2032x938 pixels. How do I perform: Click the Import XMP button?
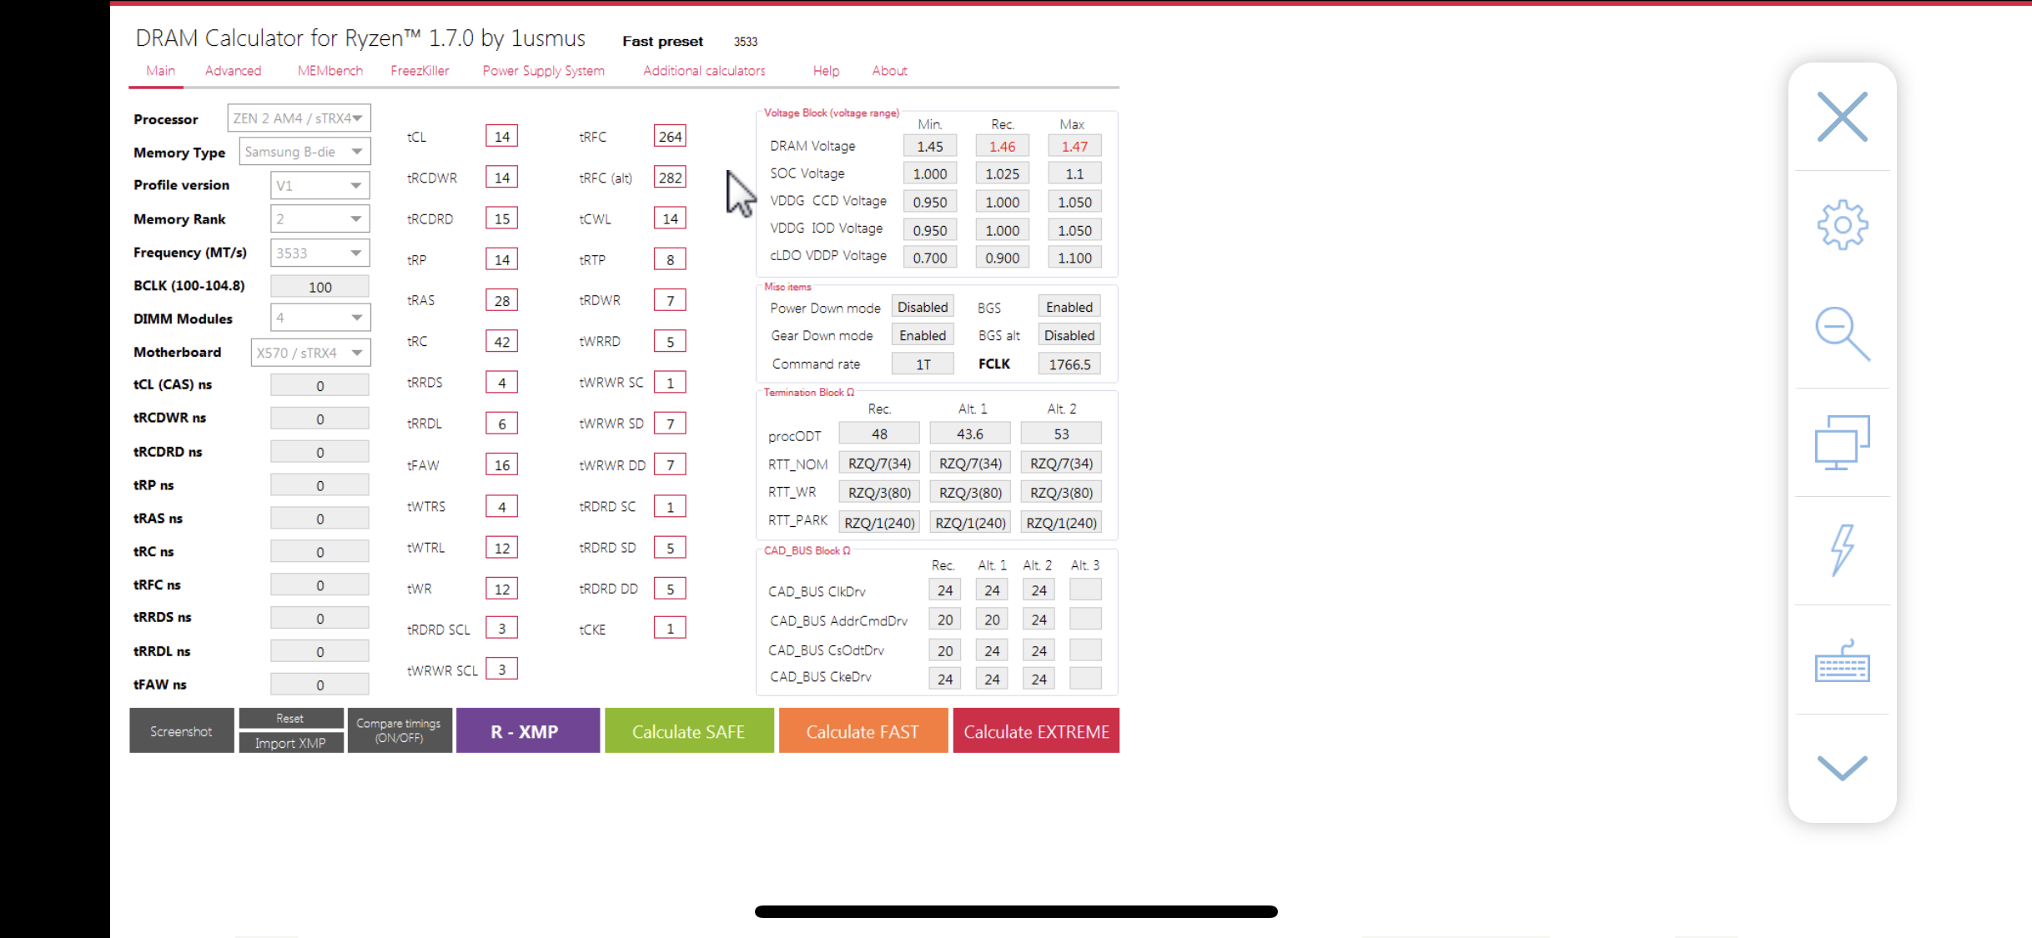coord(290,743)
